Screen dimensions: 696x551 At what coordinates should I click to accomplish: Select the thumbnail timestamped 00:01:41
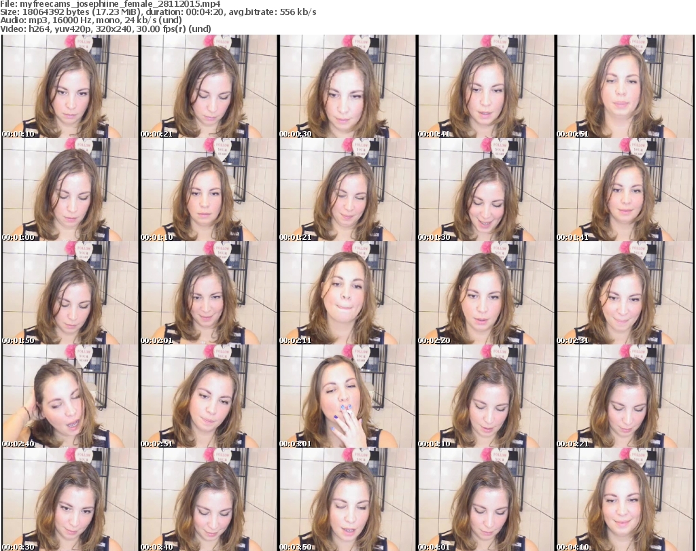pyautogui.click(x=625, y=190)
